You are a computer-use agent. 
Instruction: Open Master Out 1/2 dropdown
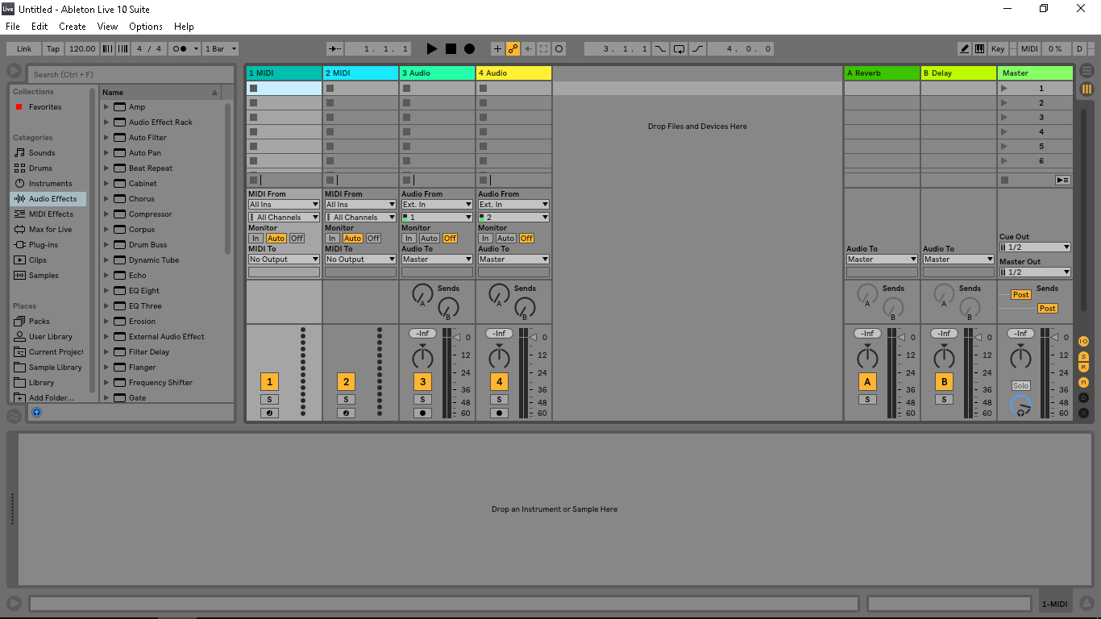click(x=1035, y=272)
